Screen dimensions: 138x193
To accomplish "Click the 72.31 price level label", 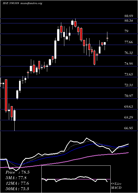I will tap(129, 85).
